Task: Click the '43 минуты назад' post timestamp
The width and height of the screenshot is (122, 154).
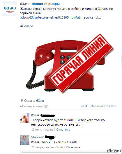Action: click(32, 106)
